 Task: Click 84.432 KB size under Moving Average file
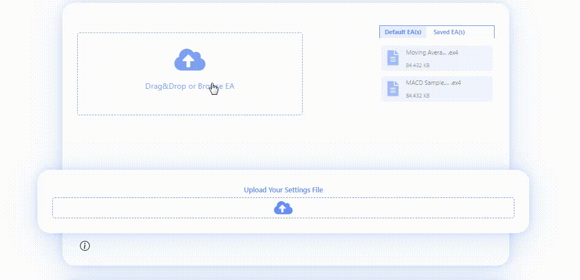tap(417, 66)
